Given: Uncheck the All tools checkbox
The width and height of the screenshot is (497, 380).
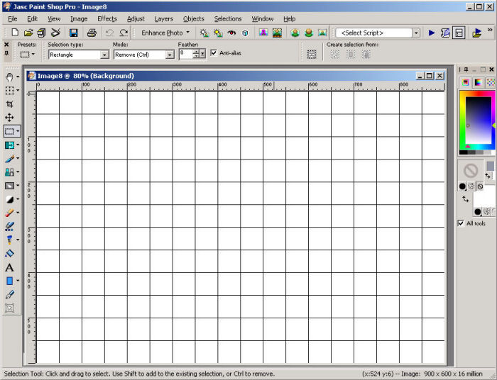Looking at the screenshot, I should [461, 223].
